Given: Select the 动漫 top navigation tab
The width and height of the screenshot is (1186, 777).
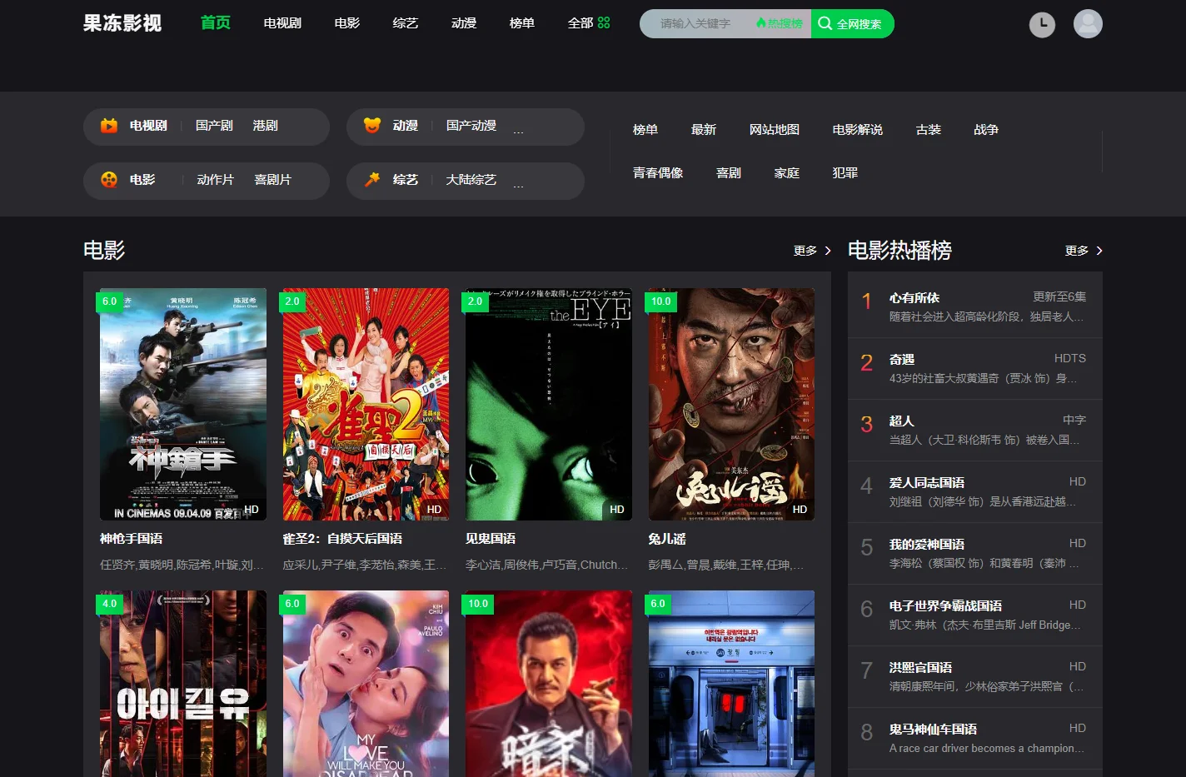Looking at the screenshot, I should click(x=464, y=23).
